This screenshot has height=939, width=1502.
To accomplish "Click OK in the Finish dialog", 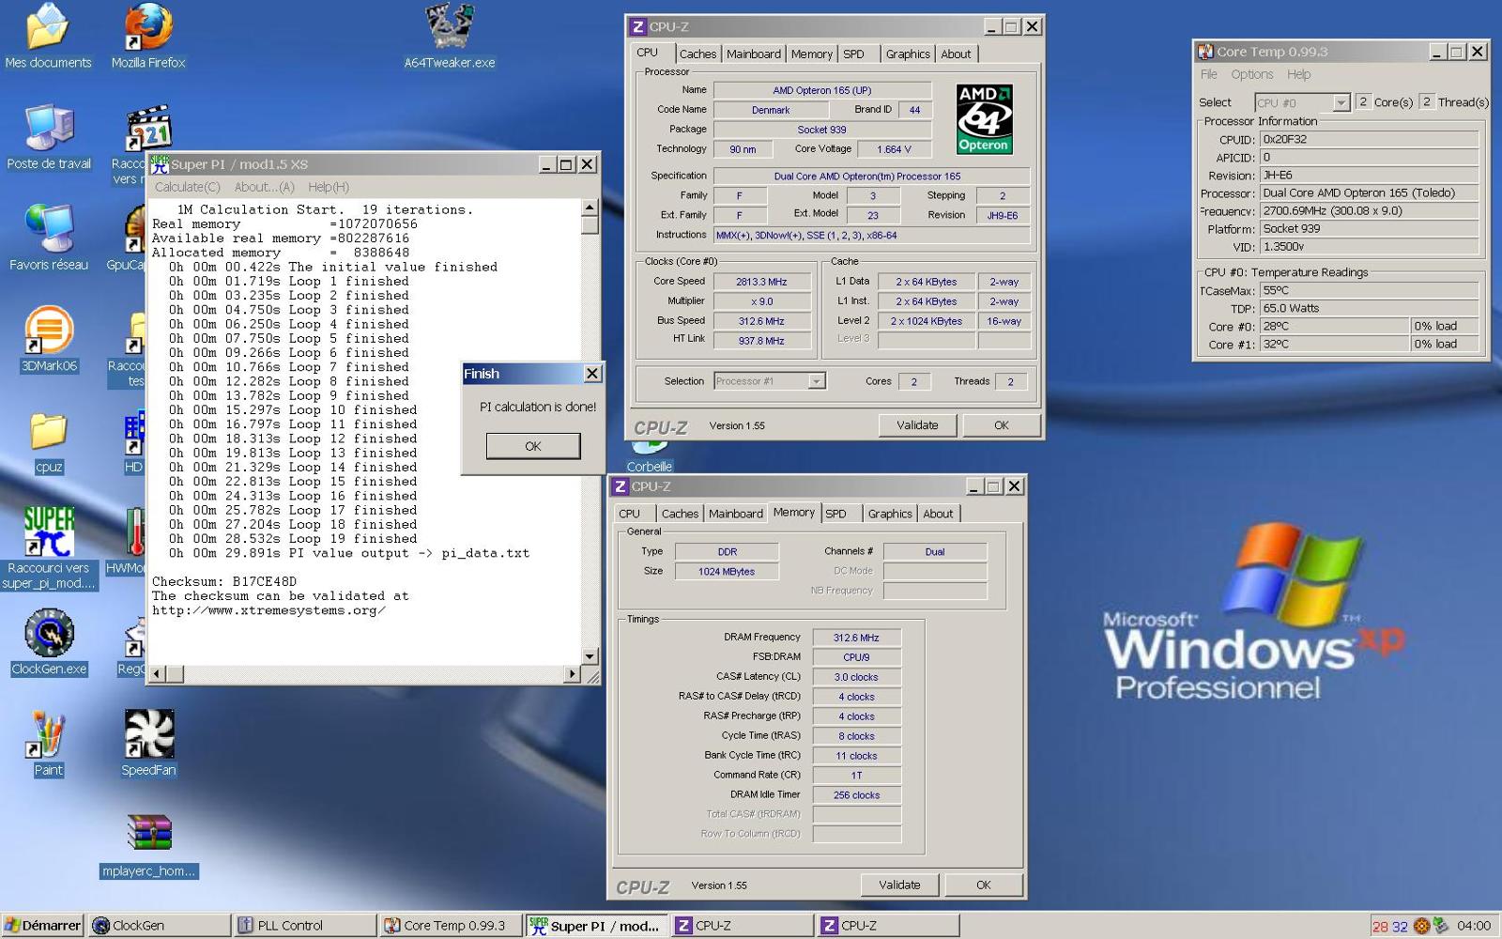I will (532, 446).
